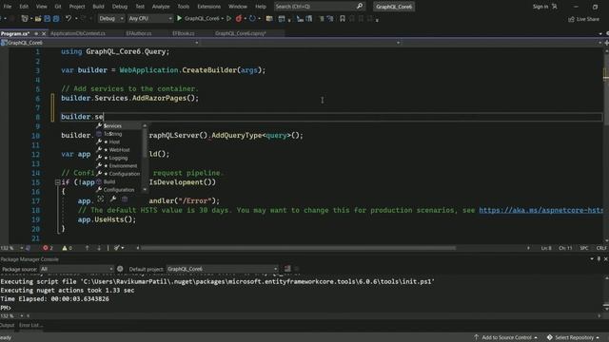Go to previous issue up arrow

(87, 248)
